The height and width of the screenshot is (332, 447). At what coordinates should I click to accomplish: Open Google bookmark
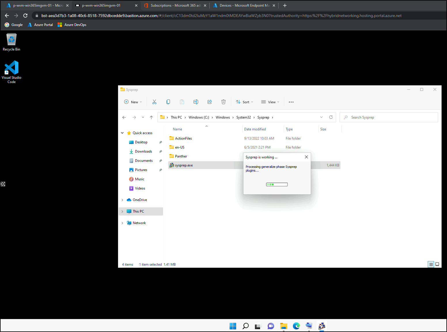pyautogui.click(x=14, y=25)
